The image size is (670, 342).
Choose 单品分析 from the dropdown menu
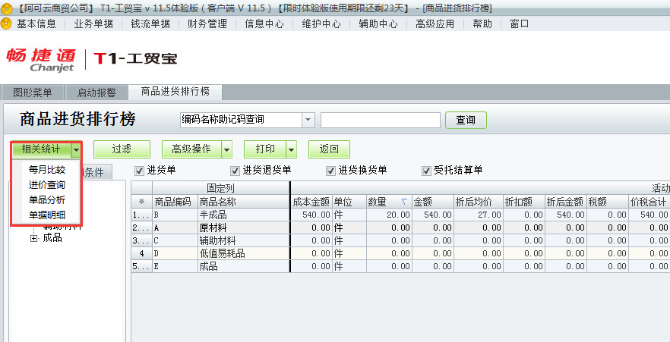47,200
